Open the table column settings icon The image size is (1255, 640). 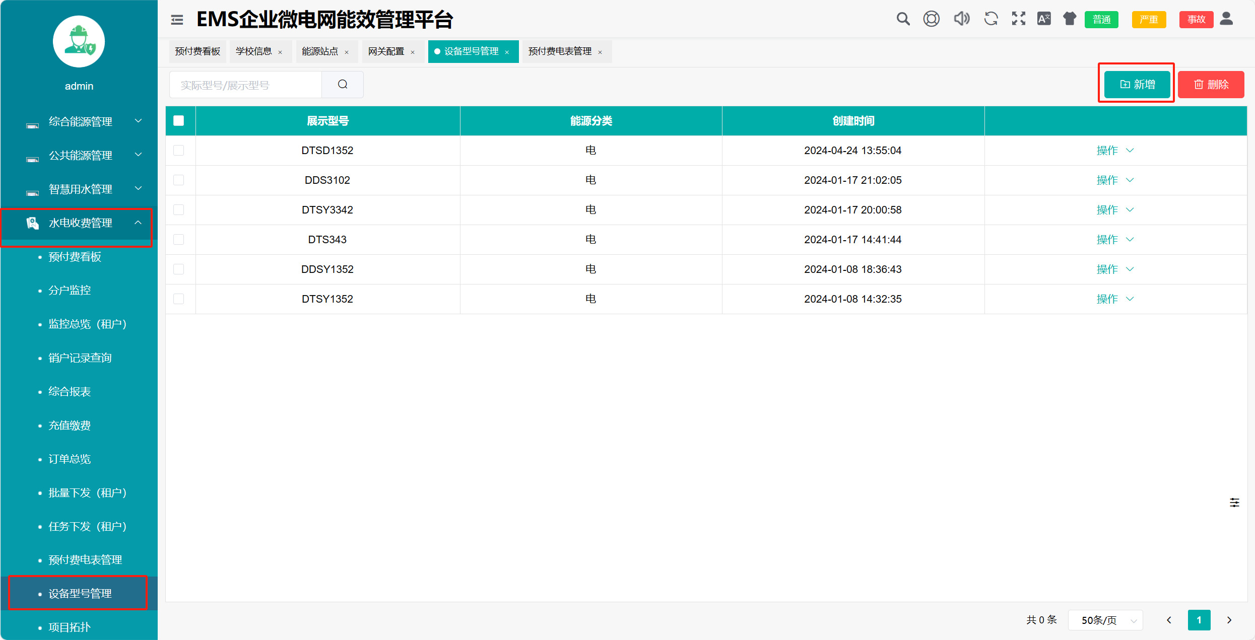coord(1234,503)
